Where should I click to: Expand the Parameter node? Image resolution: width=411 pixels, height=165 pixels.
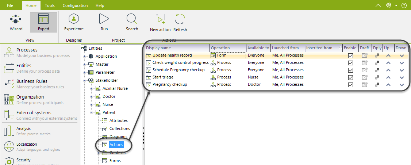point(84,72)
